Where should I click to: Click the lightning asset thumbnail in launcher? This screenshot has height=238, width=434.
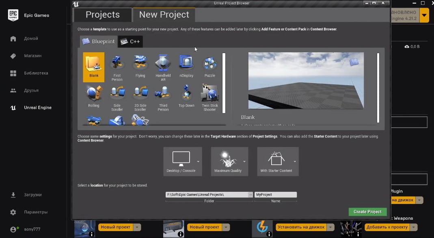[262, 229]
